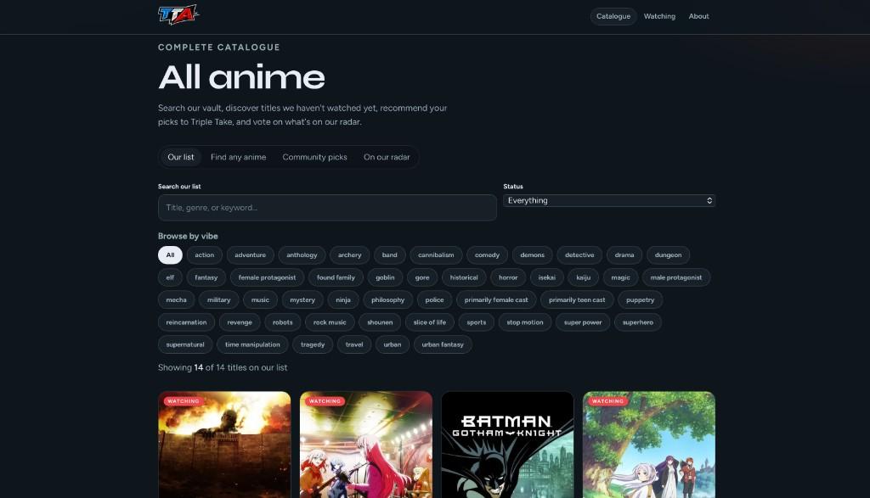Select the mystery tag
The image size is (870, 498).
(302, 299)
